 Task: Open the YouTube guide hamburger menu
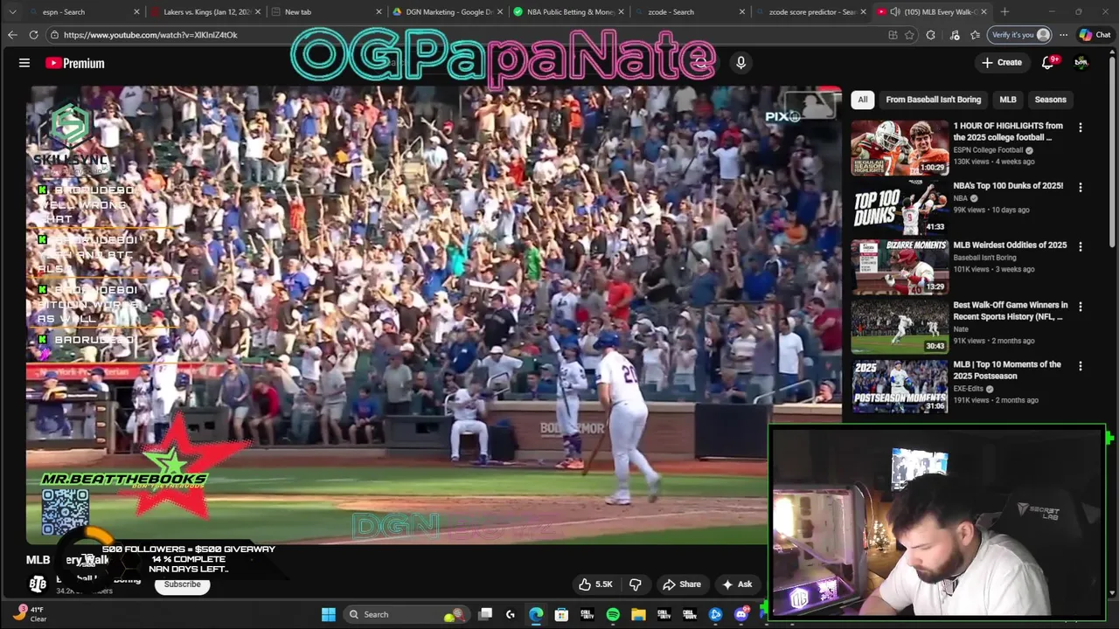coord(24,63)
